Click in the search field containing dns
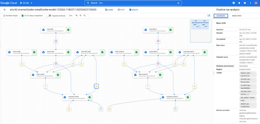 [133, 3]
